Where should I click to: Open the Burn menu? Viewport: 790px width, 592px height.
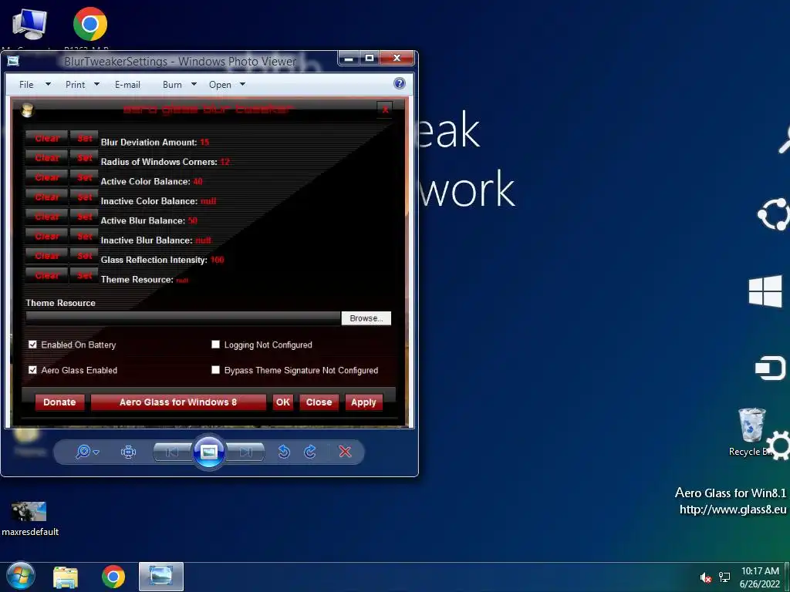click(x=172, y=85)
